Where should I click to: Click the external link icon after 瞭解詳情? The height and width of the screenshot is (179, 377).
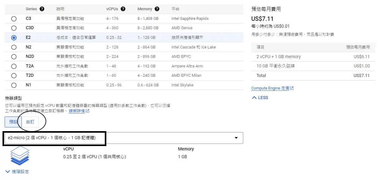click(88, 111)
